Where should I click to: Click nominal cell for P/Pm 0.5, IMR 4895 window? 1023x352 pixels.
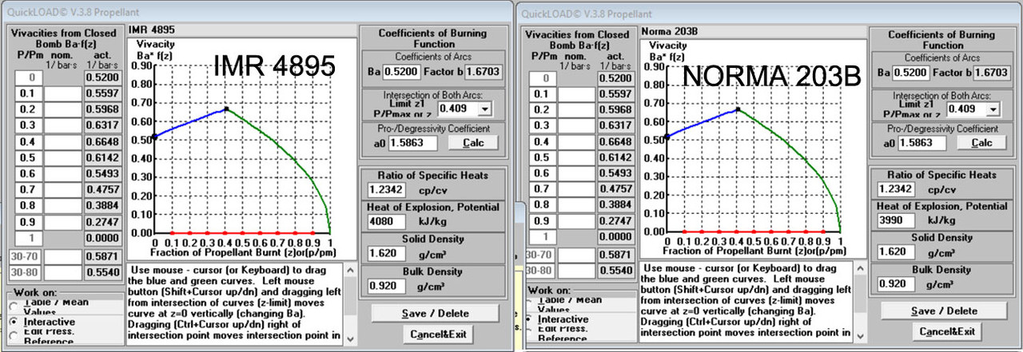63,158
